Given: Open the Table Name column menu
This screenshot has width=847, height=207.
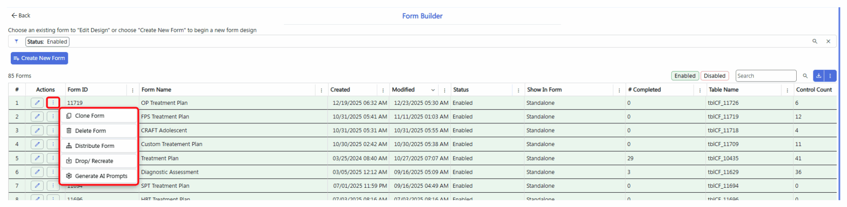Looking at the screenshot, I should click(x=787, y=90).
